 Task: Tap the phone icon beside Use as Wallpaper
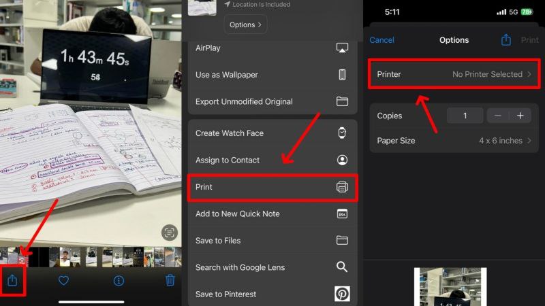tap(342, 75)
